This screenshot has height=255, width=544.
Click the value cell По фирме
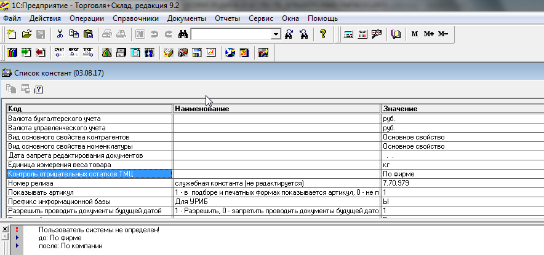tap(463, 174)
